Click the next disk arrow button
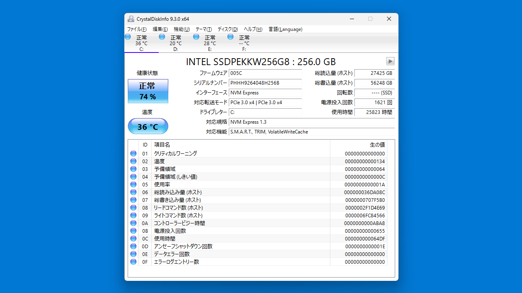522x293 pixels. (390, 61)
